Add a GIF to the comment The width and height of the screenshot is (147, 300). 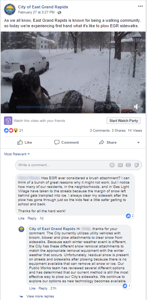tap(128, 165)
